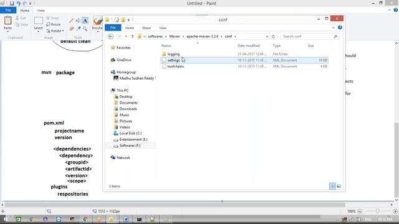
Task: Choose the Select rectangle tool in Paint
Action: tap(38, 21)
